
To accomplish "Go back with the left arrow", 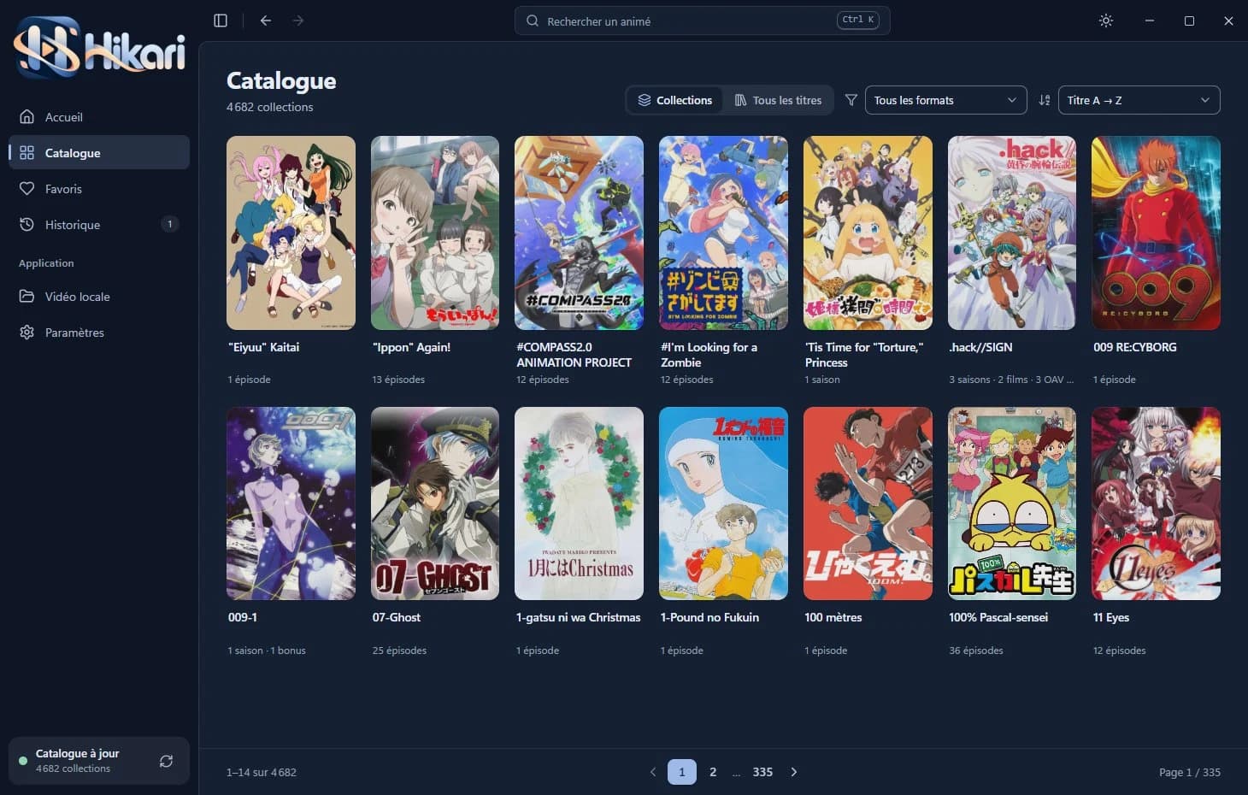I will point(266,21).
